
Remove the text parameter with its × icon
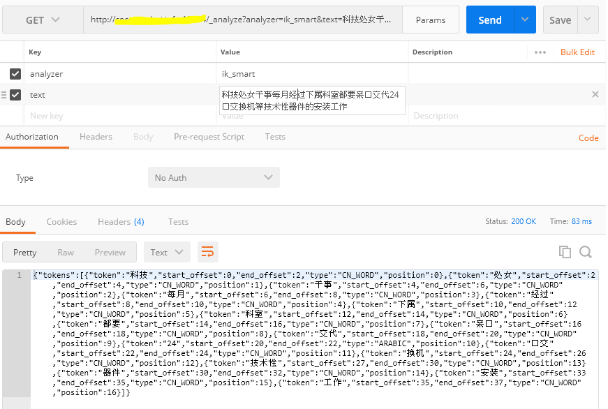[595, 94]
